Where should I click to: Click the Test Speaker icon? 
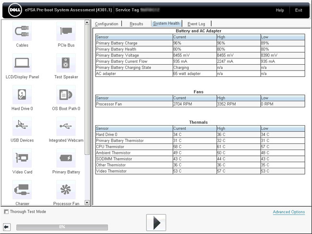[x=66, y=63]
